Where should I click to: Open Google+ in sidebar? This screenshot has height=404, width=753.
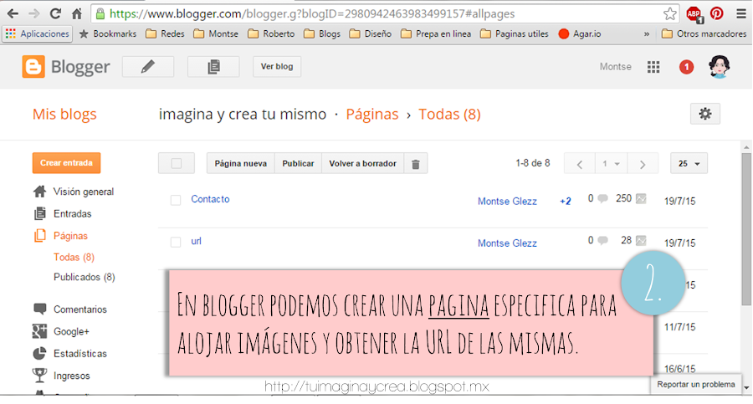click(x=61, y=331)
